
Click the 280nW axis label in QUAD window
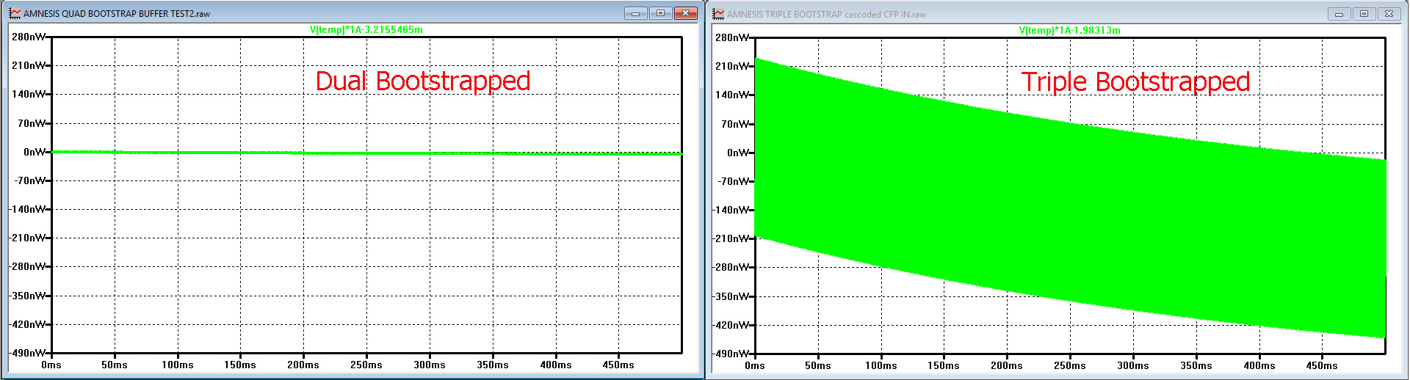pos(29,37)
